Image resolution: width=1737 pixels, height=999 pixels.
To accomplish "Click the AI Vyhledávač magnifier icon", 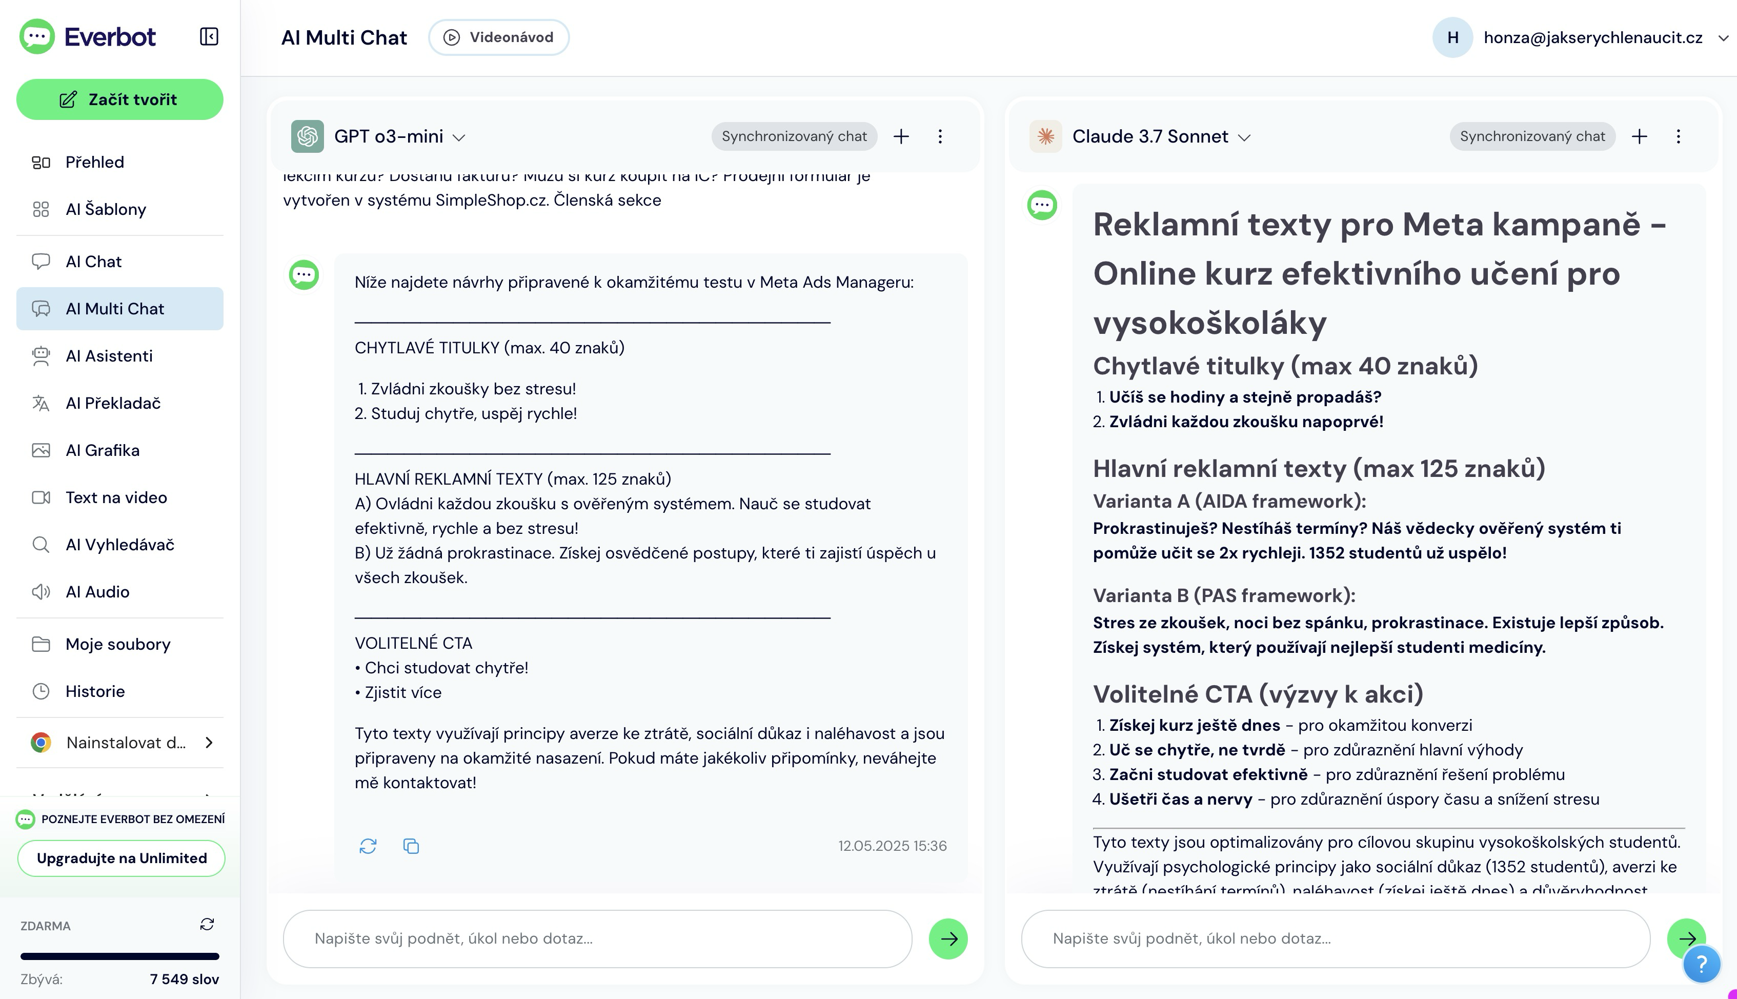I will [x=41, y=545].
